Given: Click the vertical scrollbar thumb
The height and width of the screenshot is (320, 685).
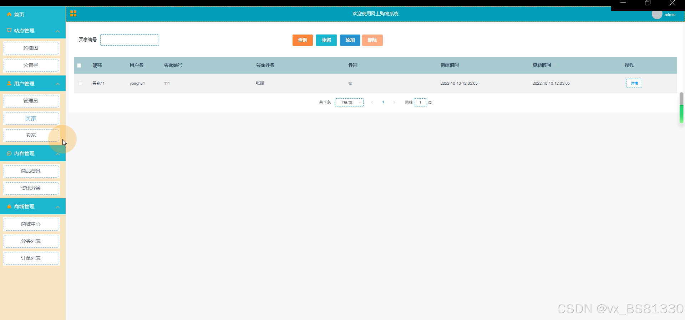Looking at the screenshot, I should (x=681, y=108).
